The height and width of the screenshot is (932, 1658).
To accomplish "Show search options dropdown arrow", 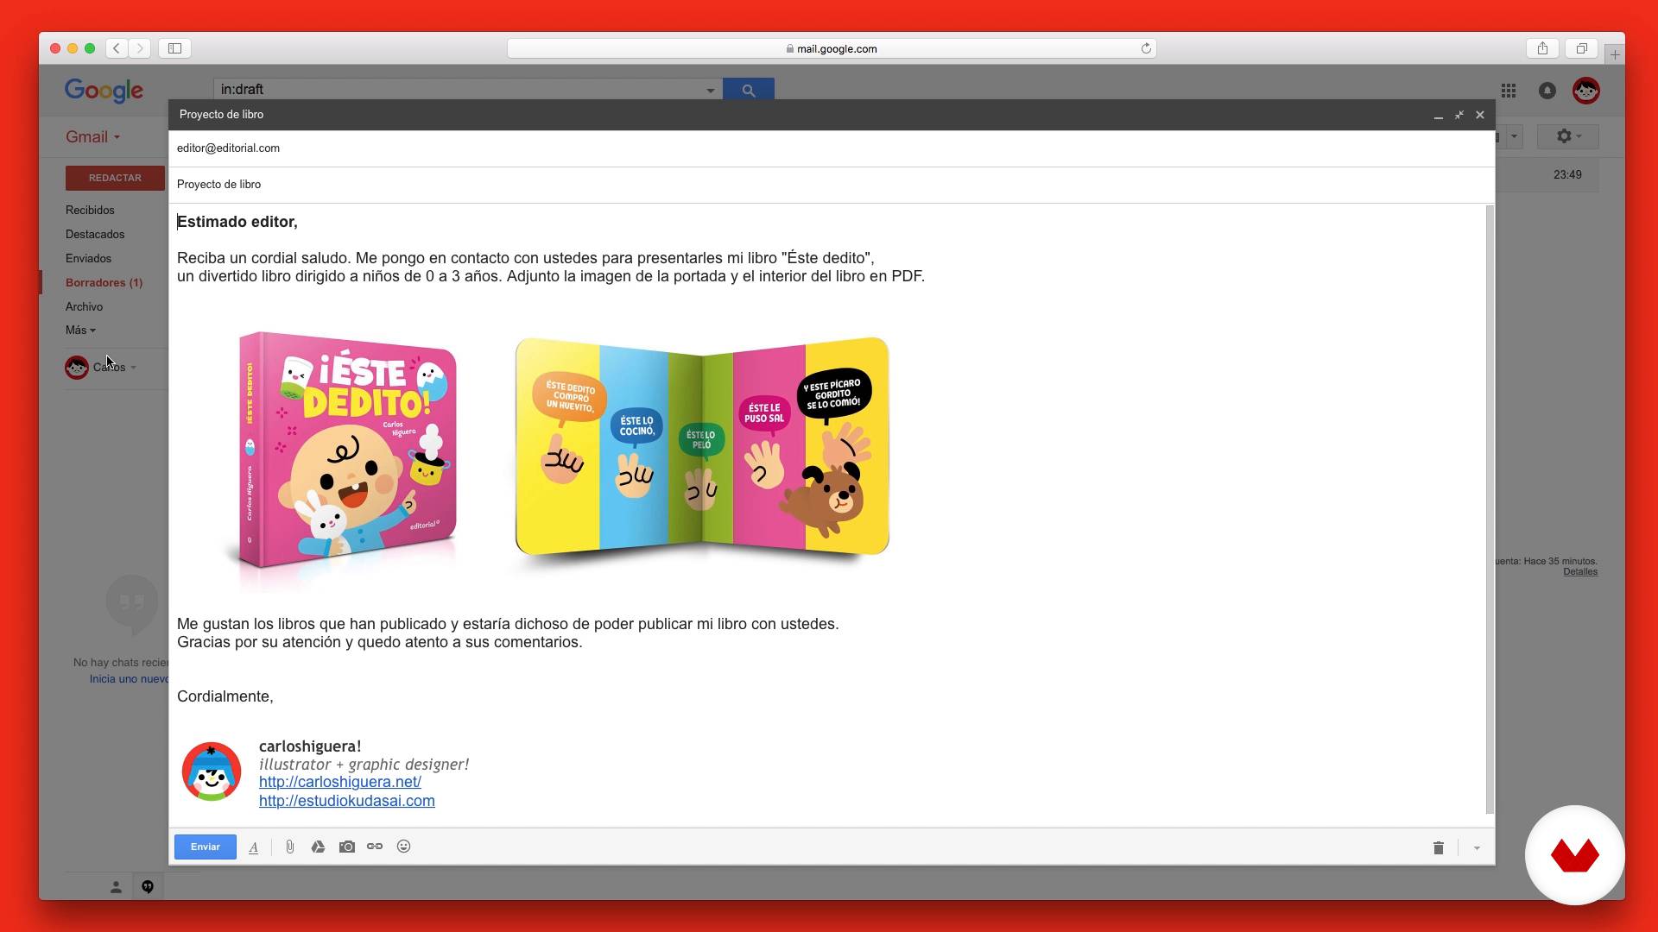I will pyautogui.click(x=711, y=90).
